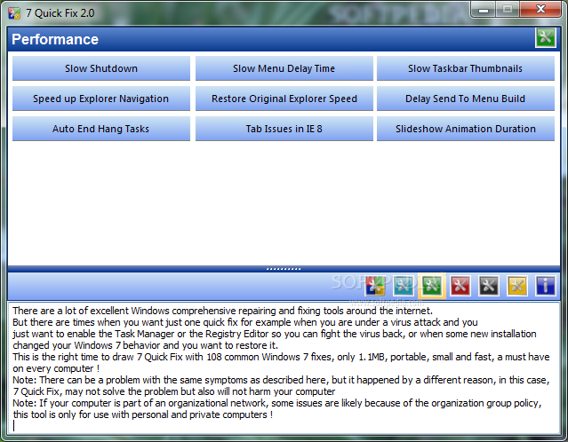Click the 7 Quick Fix title bar app icon
This screenshot has height=442, width=568.
(x=14, y=13)
